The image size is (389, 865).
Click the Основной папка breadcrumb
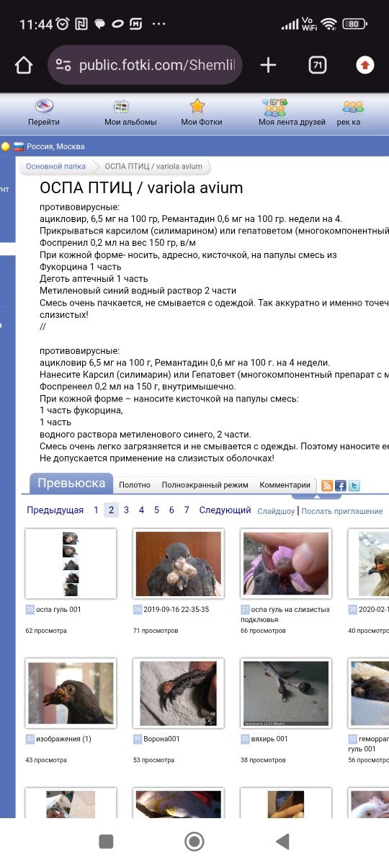(55, 167)
